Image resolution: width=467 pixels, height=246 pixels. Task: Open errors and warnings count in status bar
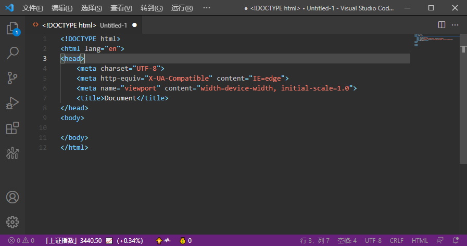[x=21, y=240]
